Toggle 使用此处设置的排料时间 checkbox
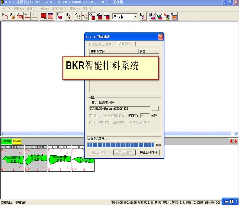This screenshot has height=205, width=239. point(91,115)
